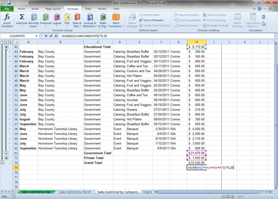Select outline level 1 button

3,42
